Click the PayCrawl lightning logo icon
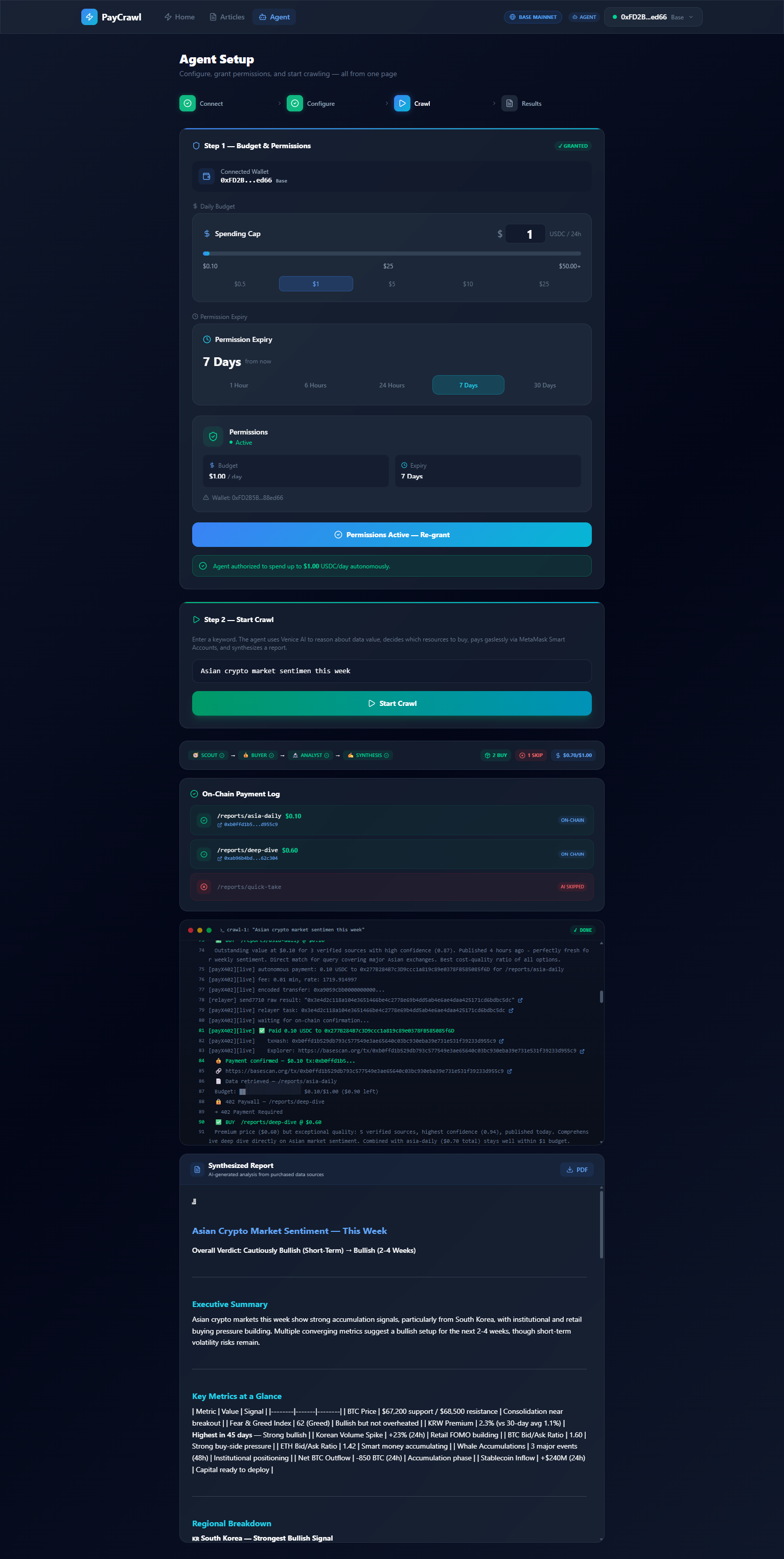 pyautogui.click(x=89, y=17)
